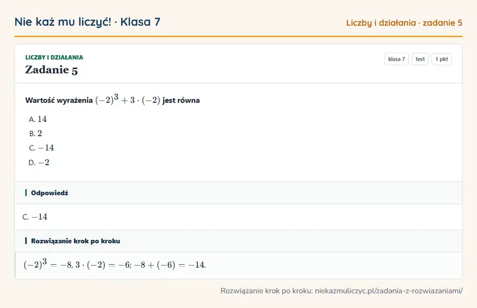477x308 pixels.
Task: Collapse the 'Odpowiedź' section header
Action: click(238, 193)
